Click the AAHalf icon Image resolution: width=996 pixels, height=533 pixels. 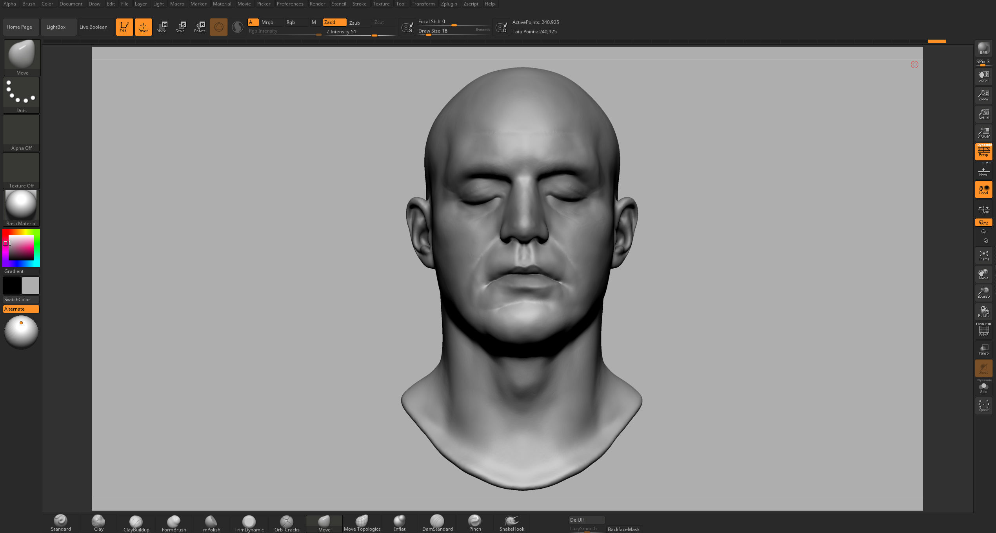click(983, 133)
